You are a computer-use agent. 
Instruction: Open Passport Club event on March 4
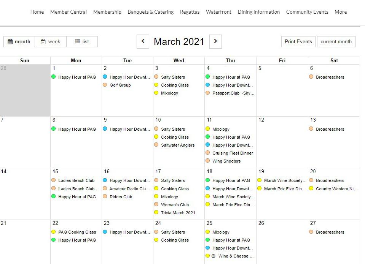coord(233,93)
